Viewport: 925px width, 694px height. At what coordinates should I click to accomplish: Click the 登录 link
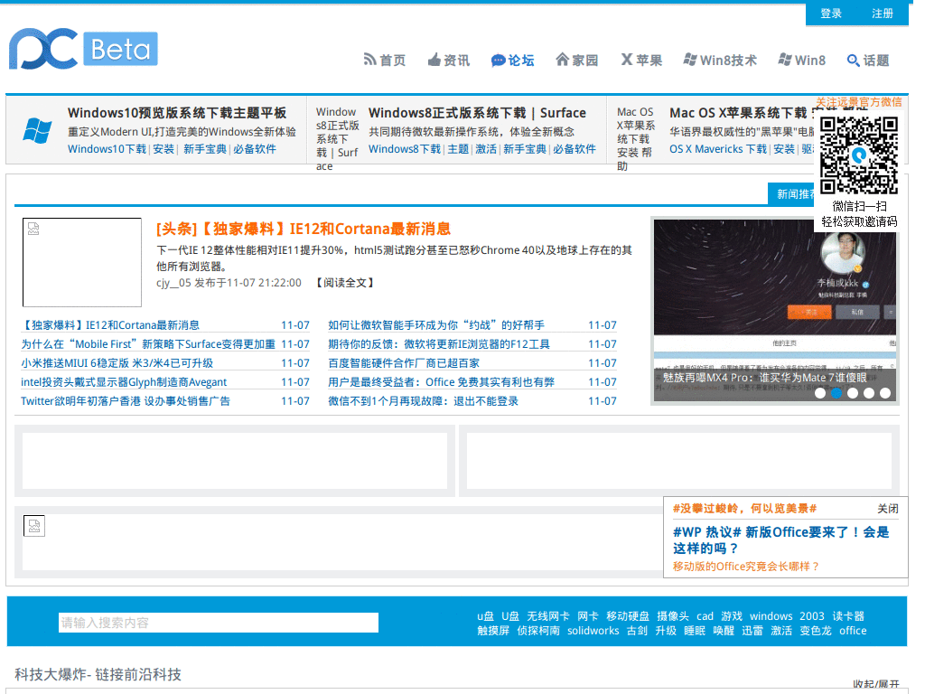click(830, 14)
